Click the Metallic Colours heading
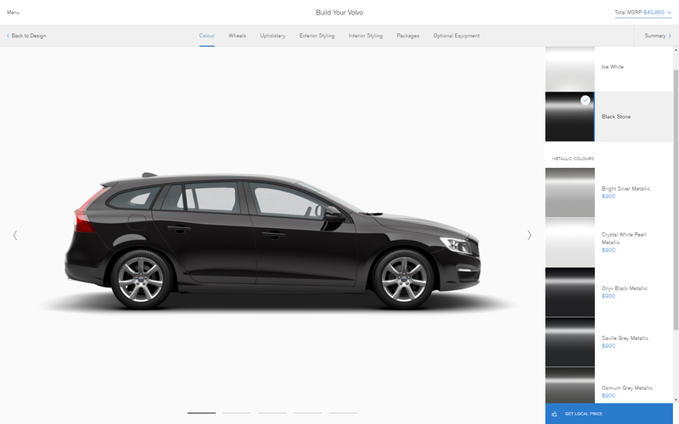The image size is (679, 424). click(x=573, y=159)
